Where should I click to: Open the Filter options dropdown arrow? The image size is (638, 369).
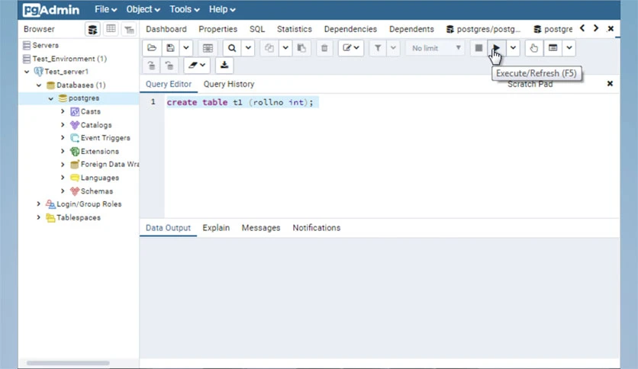tap(393, 48)
